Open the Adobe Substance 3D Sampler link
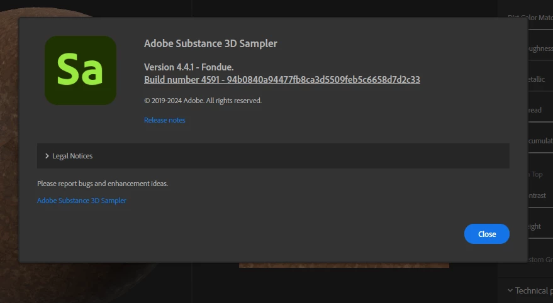This screenshot has height=303, width=553. pos(82,201)
